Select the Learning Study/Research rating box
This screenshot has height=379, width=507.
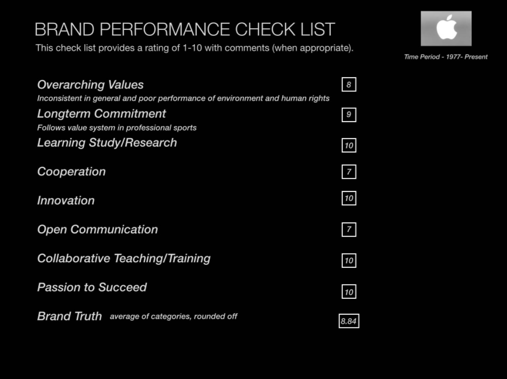tap(349, 145)
